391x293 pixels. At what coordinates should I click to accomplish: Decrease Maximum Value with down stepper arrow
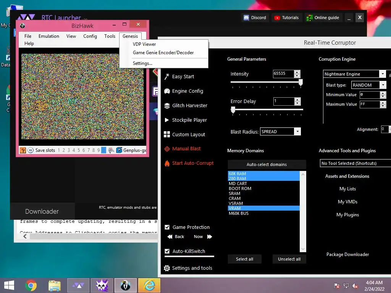[383, 106]
